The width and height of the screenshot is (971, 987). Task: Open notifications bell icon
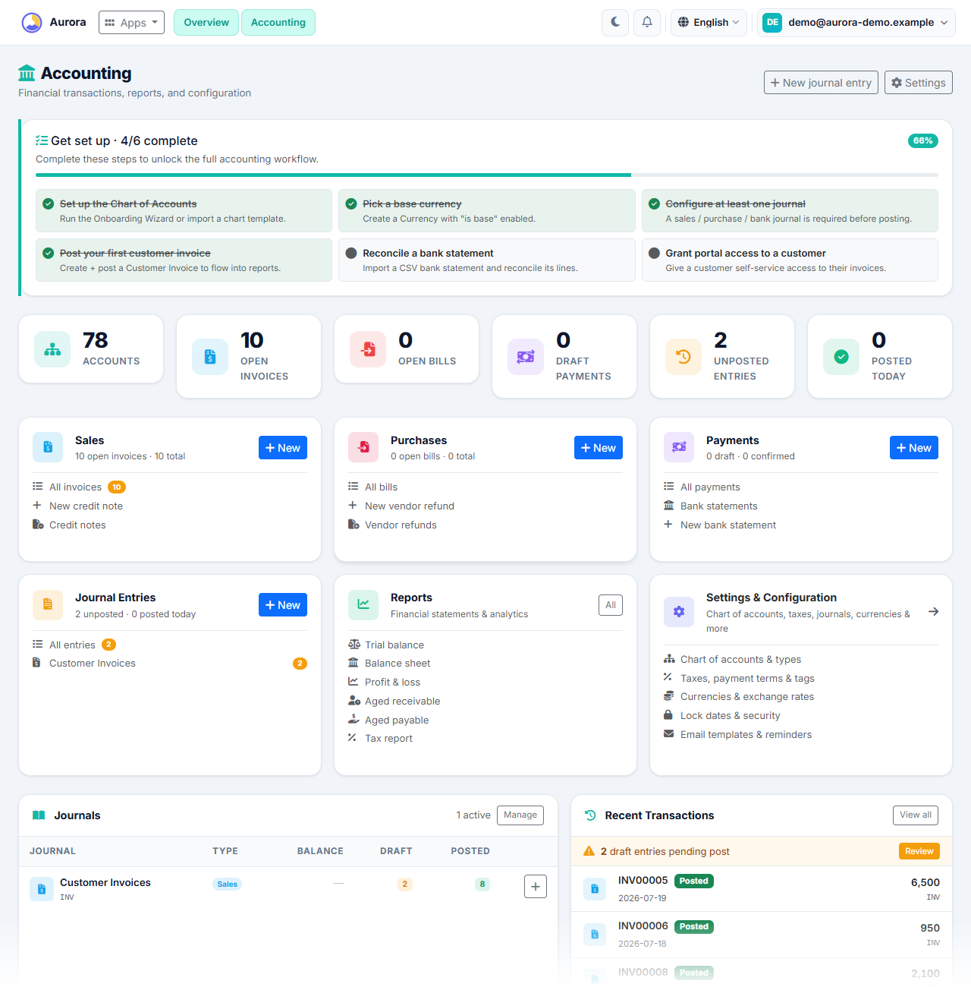pos(647,22)
